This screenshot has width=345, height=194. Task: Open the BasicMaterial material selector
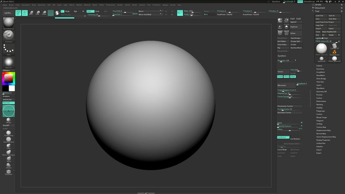[9, 23]
